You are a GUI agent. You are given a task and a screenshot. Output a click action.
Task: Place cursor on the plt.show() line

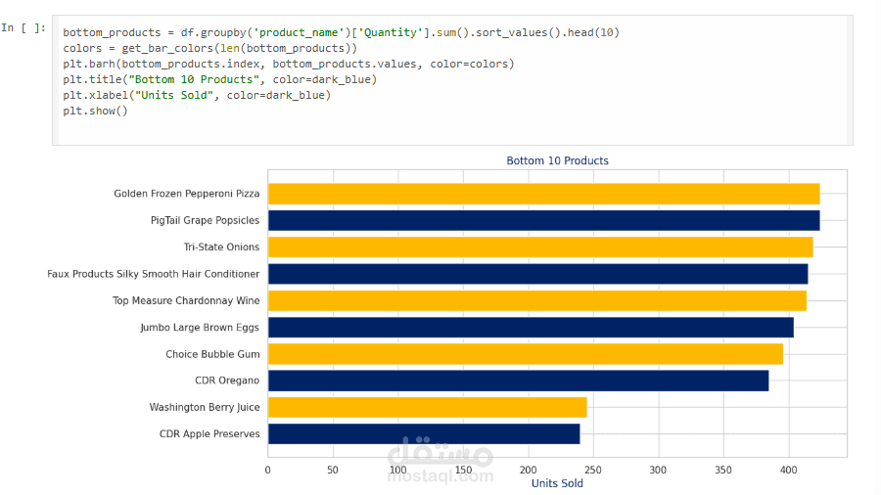point(95,111)
